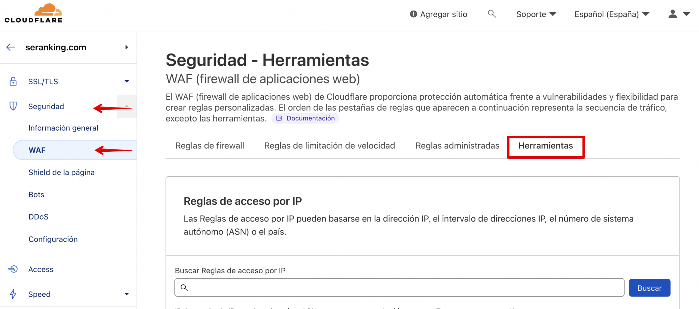Open the Speed sidebar item
This screenshot has height=309, width=699.
tap(39, 294)
